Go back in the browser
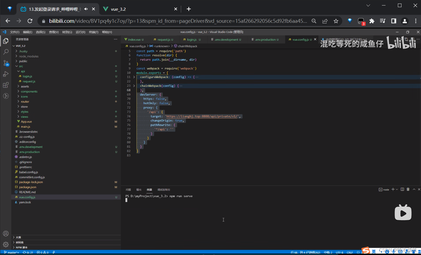 pos(8,21)
